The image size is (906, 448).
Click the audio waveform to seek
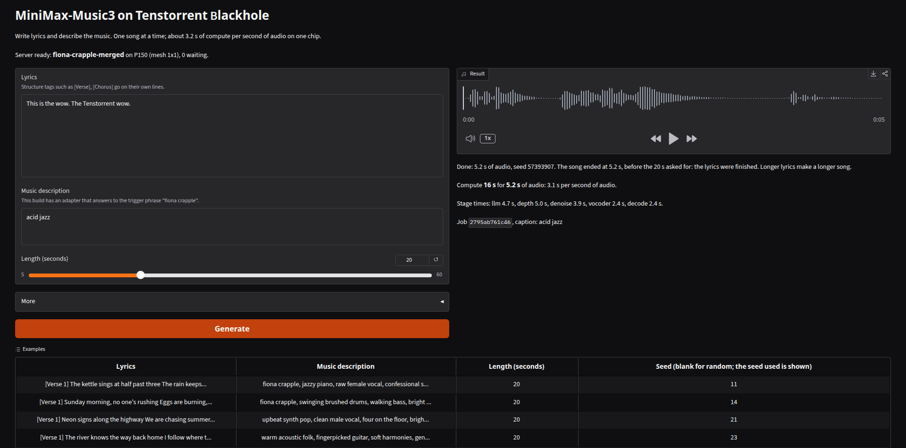pyautogui.click(x=673, y=98)
